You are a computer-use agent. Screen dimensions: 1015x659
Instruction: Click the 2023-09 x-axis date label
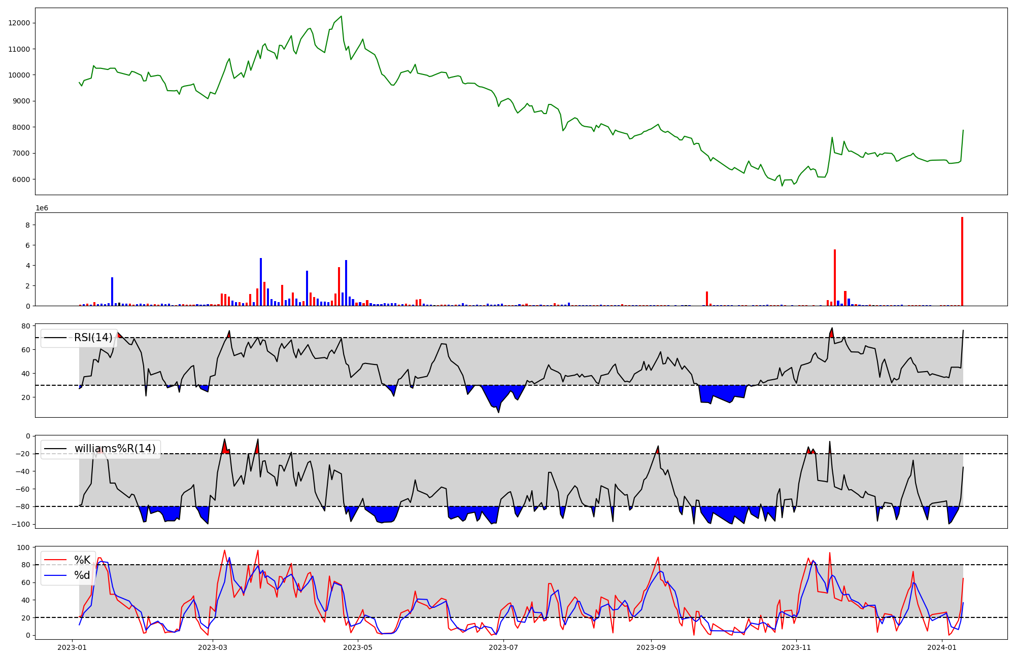(x=651, y=647)
